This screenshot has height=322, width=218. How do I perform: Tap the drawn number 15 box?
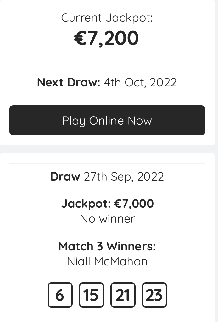point(91,295)
